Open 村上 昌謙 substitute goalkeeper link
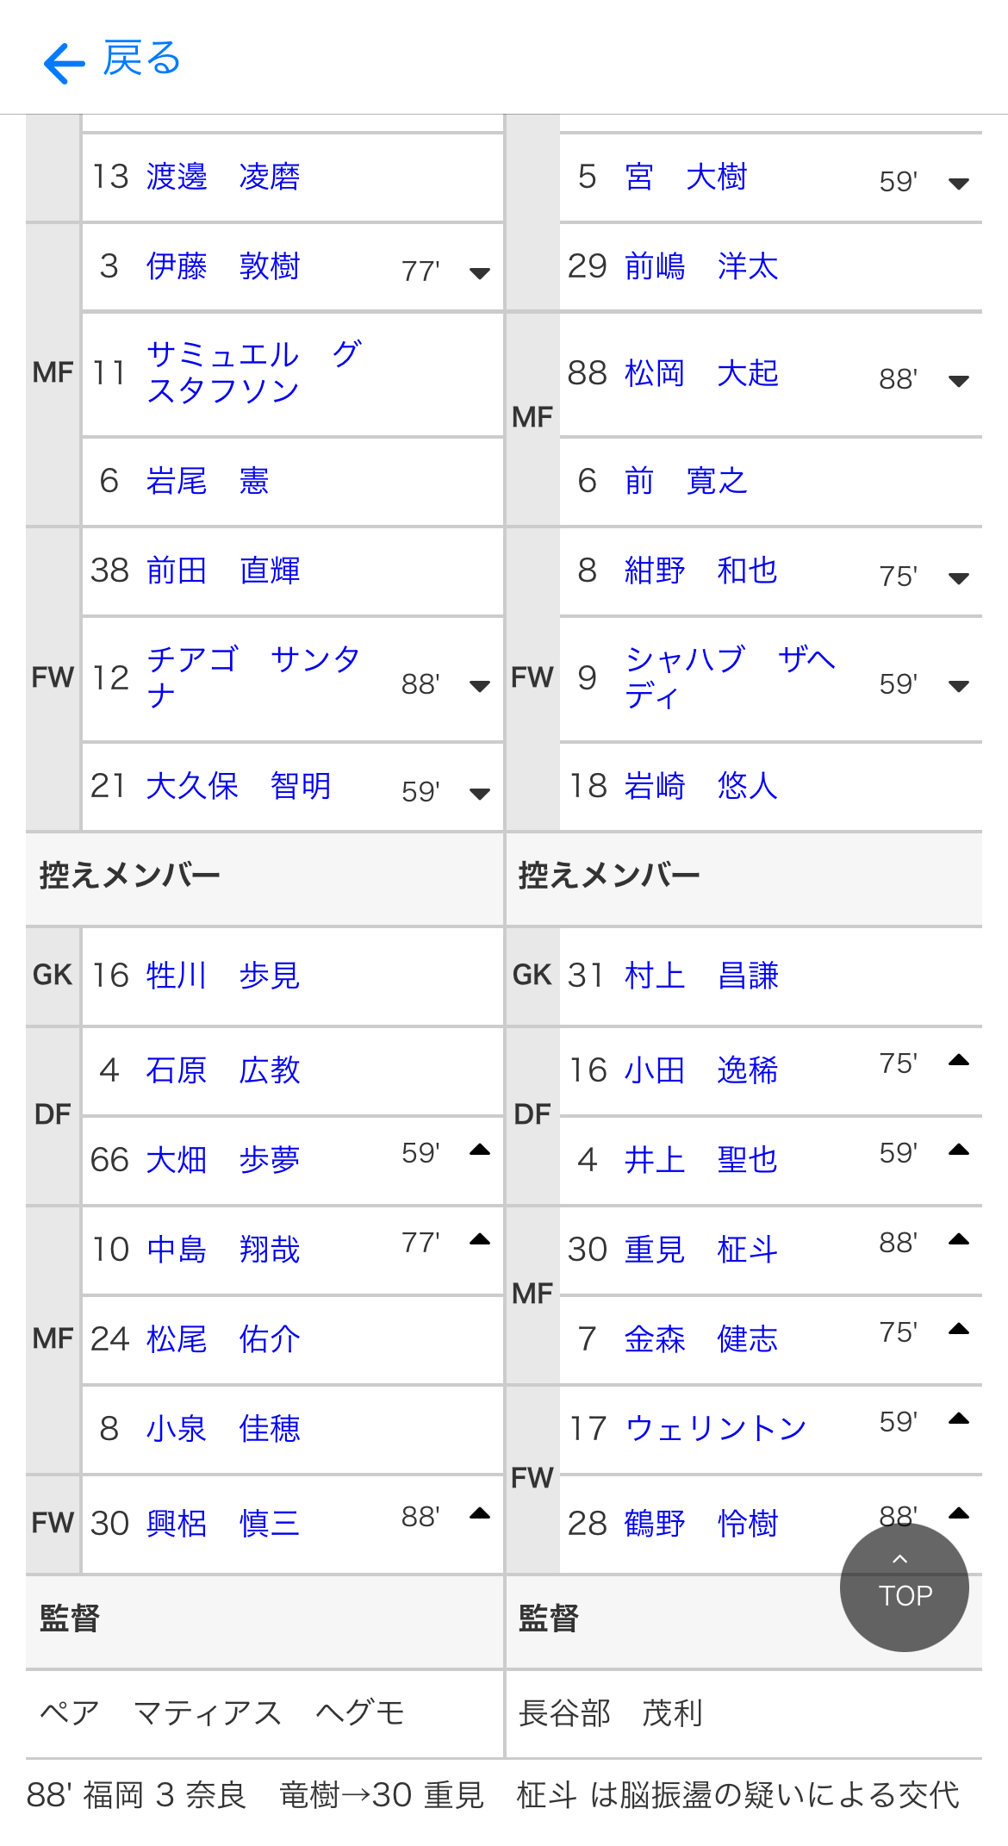This screenshot has width=1008, height=1846. click(x=701, y=976)
